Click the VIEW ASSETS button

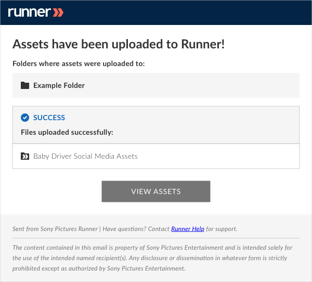coord(156,191)
